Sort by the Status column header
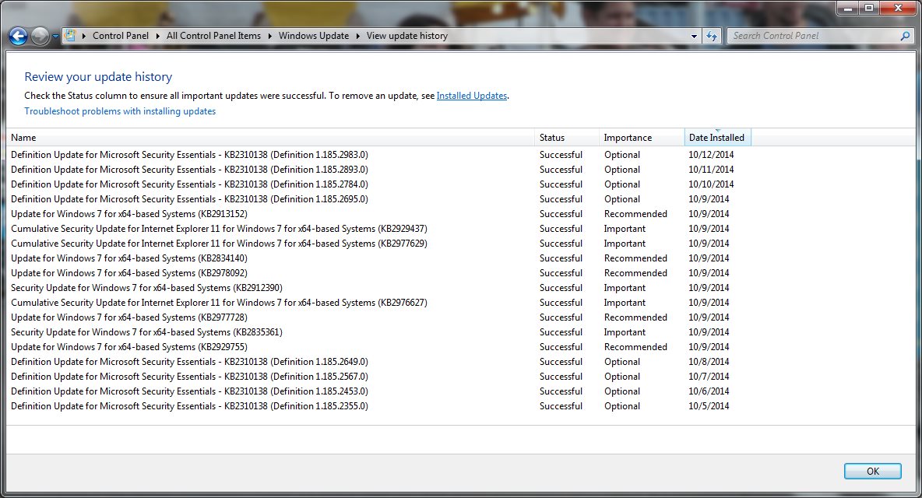Viewport: 922px width, 498px height. (567, 138)
